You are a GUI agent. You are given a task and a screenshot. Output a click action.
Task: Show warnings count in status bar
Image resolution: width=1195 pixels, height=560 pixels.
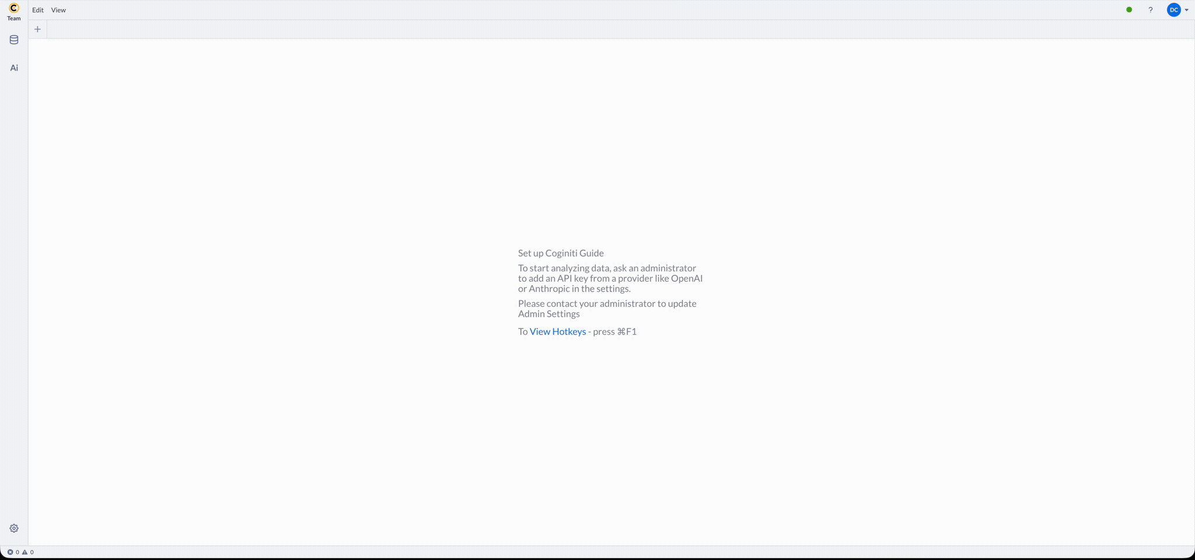coord(27,552)
